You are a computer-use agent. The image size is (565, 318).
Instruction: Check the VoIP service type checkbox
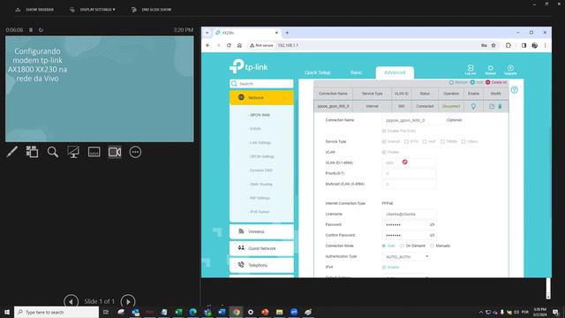click(425, 141)
